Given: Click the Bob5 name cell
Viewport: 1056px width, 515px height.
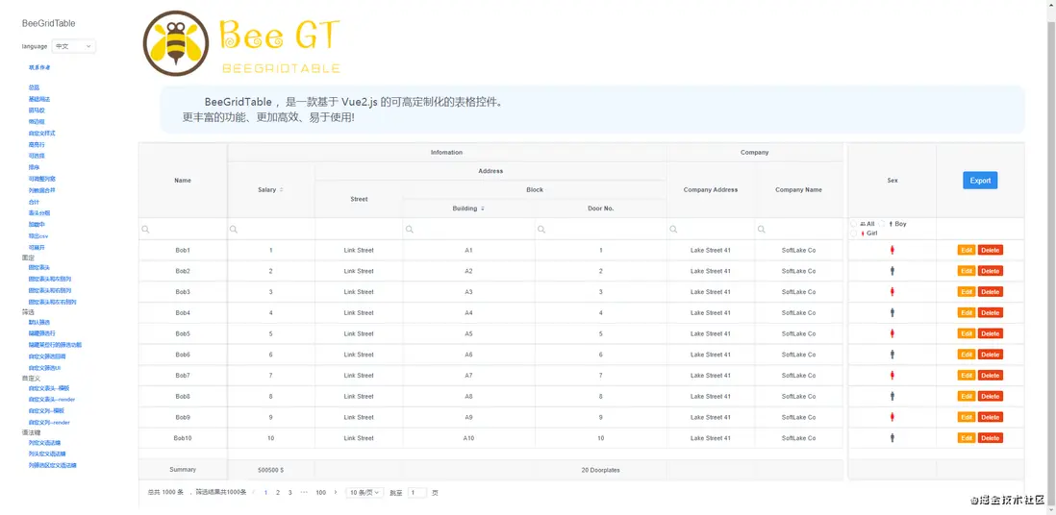Looking at the screenshot, I should coord(183,334).
